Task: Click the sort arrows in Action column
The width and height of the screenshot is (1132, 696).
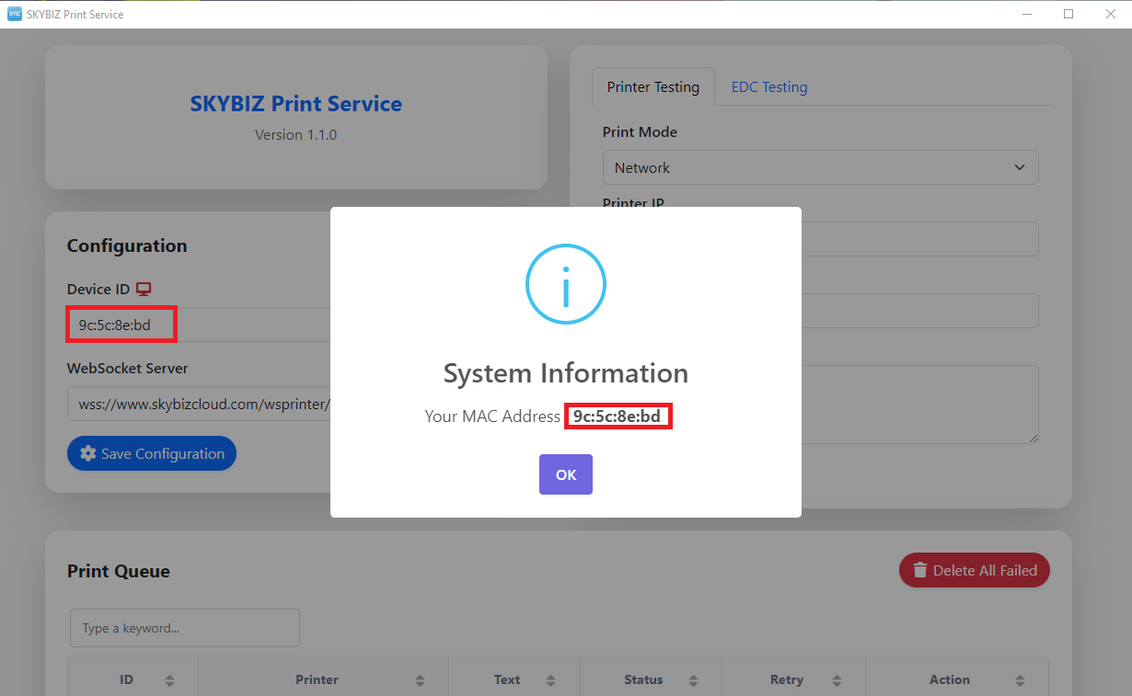Action: pos(1020,680)
